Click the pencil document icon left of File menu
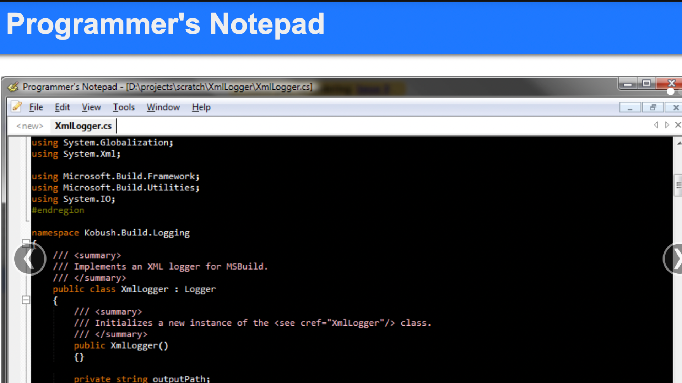Screen dimensions: 682x383 pyautogui.click(x=16, y=107)
